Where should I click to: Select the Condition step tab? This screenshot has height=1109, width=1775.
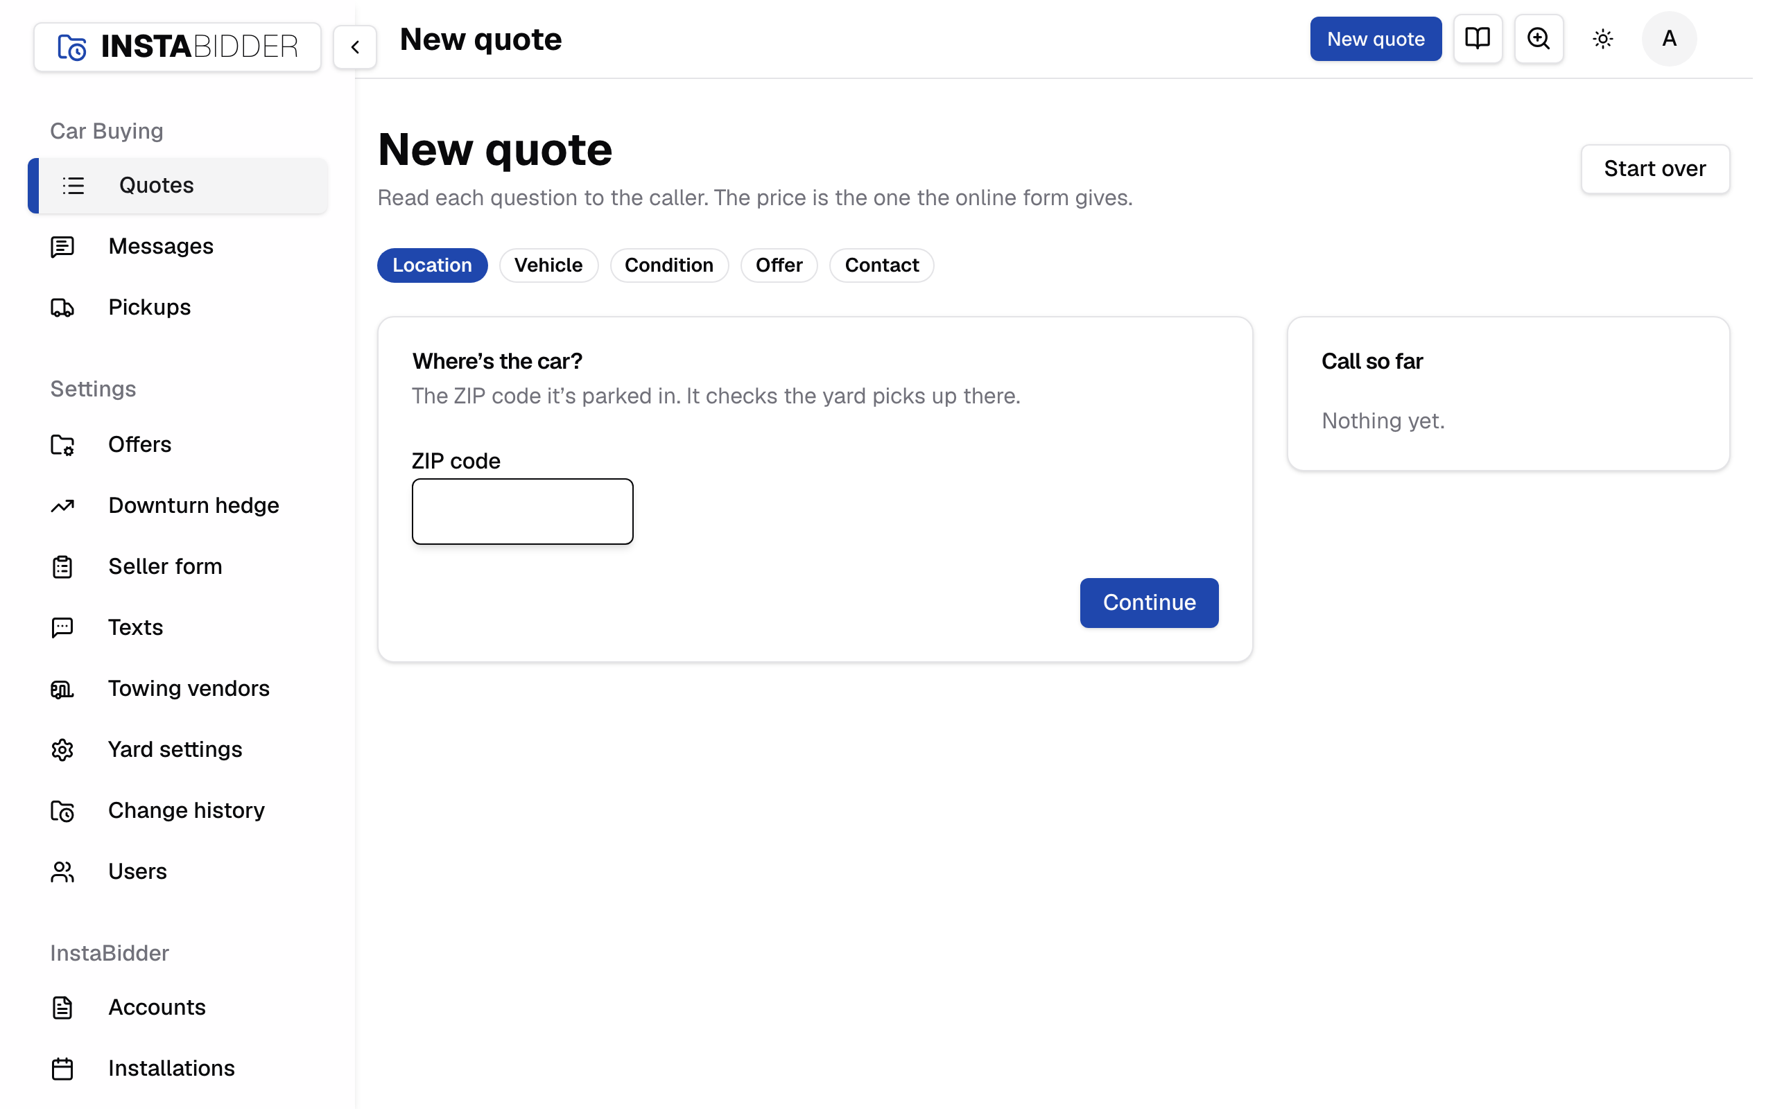pos(669,265)
